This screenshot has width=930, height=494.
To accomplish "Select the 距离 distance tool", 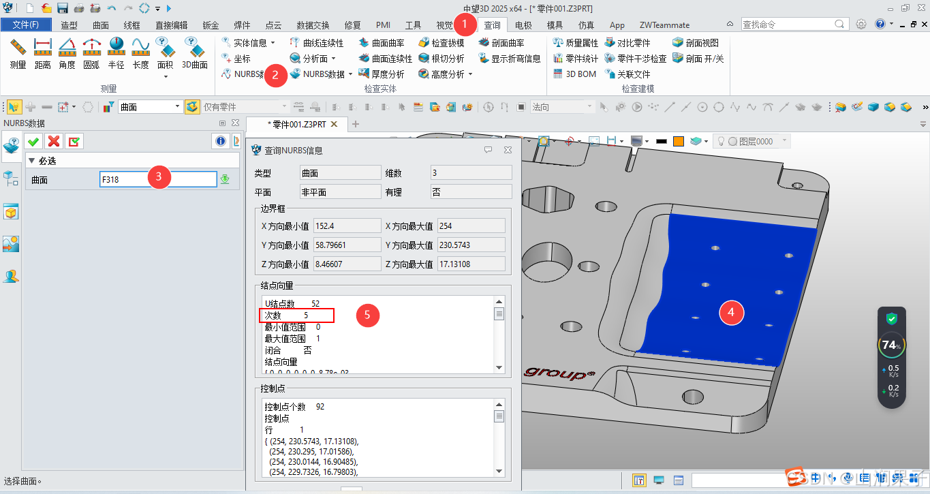I will tap(43, 54).
